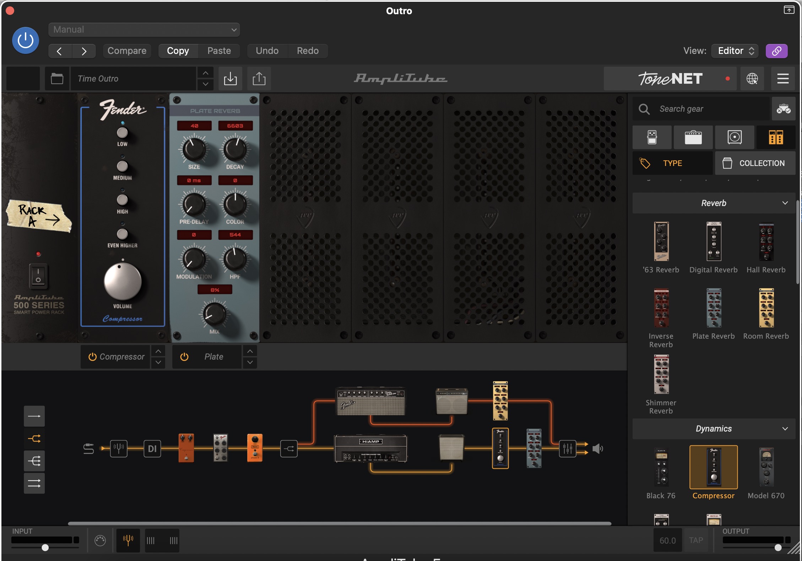Click the save preset download icon
Image resolution: width=802 pixels, height=561 pixels.
230,79
